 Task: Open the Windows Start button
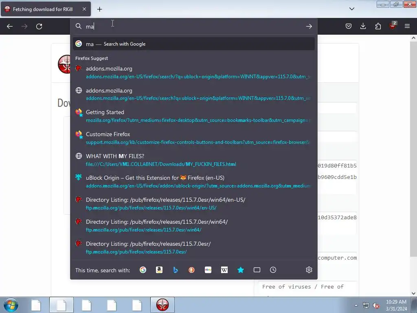click(x=11, y=305)
